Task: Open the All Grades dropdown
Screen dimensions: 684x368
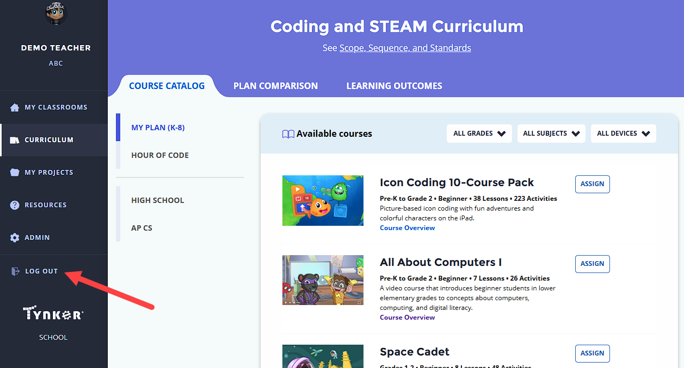Action: (479, 134)
